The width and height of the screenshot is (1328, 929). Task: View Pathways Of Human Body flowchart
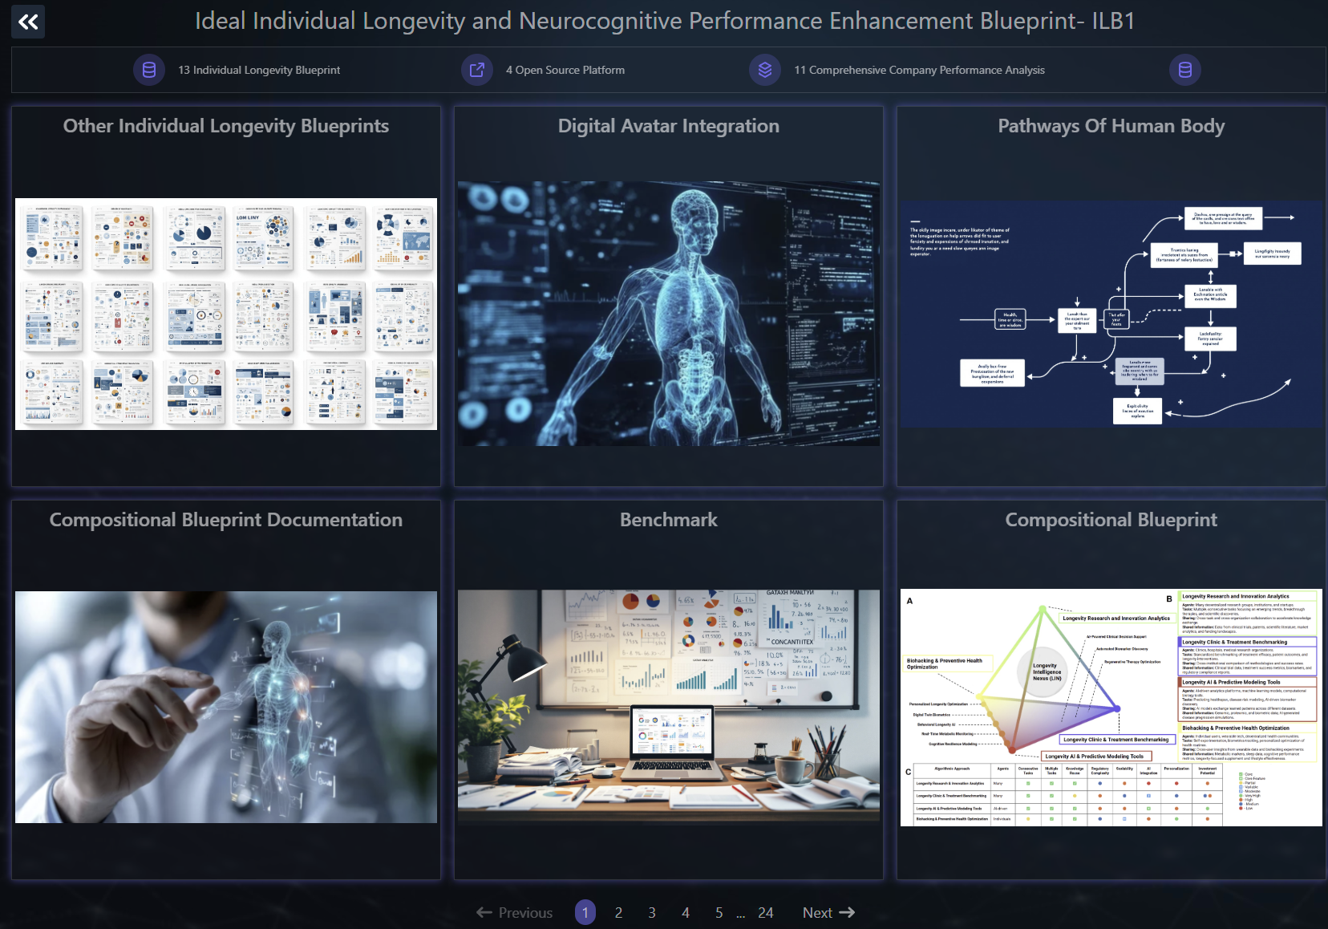1111,314
